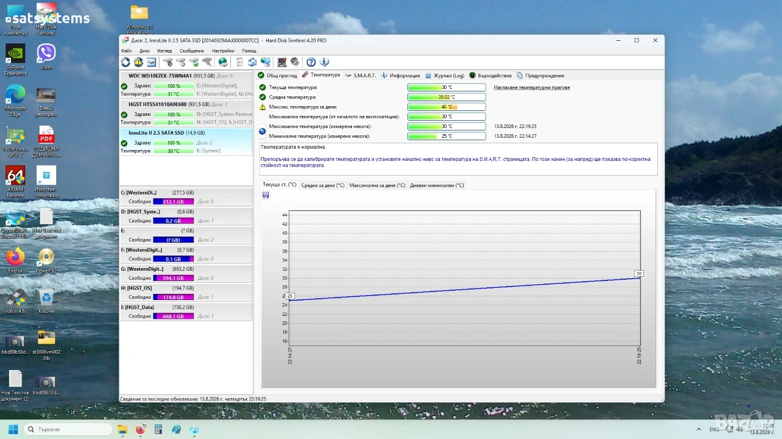
Task: Click the blue refresh icon beside max temperature
Action: click(263, 131)
